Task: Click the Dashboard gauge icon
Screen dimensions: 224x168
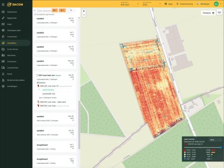Action: (x=3, y=12)
